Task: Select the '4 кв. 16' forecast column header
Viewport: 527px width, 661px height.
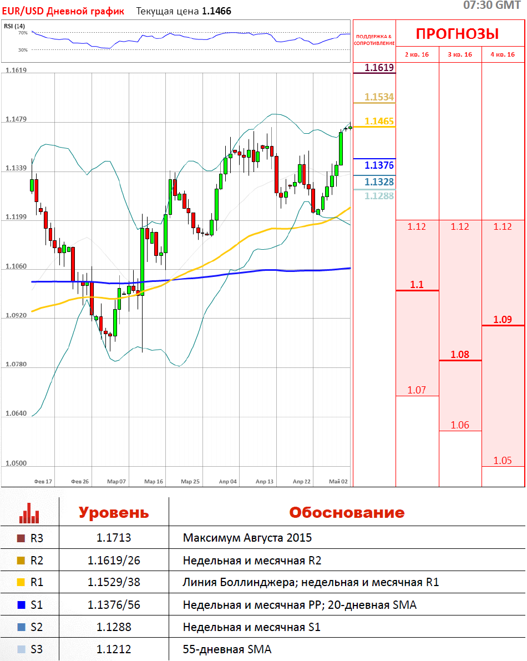Action: click(503, 54)
